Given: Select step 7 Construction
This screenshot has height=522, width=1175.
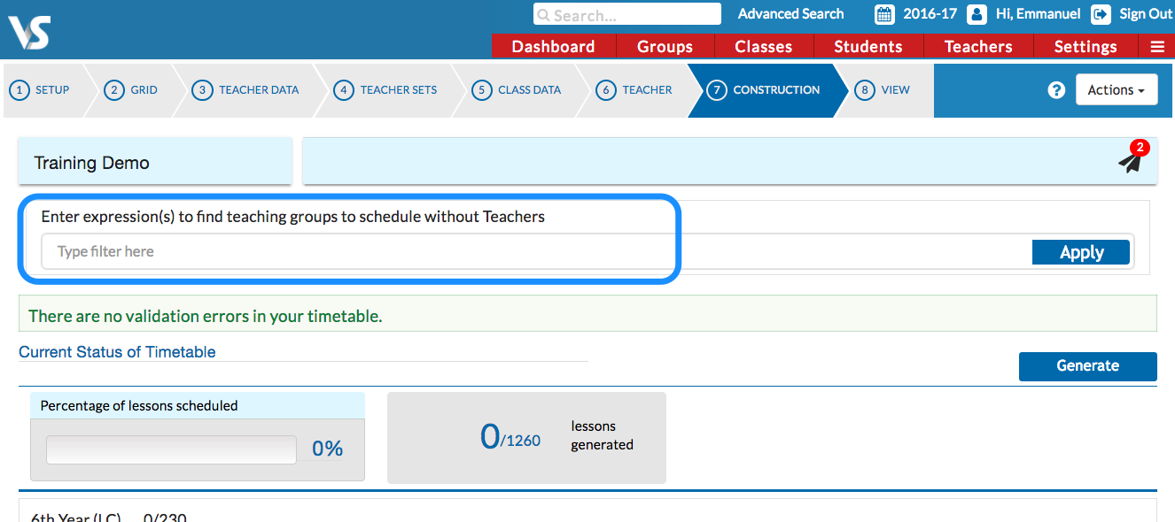Looking at the screenshot, I should 764,90.
